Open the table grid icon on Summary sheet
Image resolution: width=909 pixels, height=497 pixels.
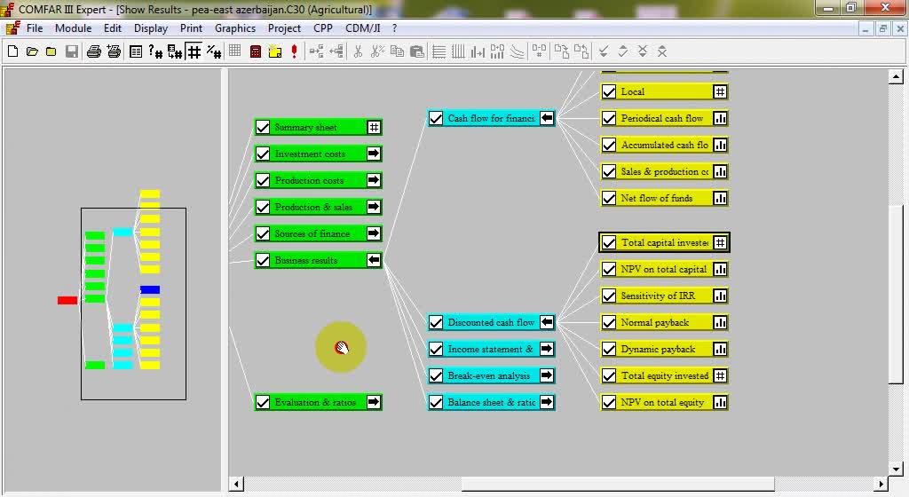pos(374,127)
